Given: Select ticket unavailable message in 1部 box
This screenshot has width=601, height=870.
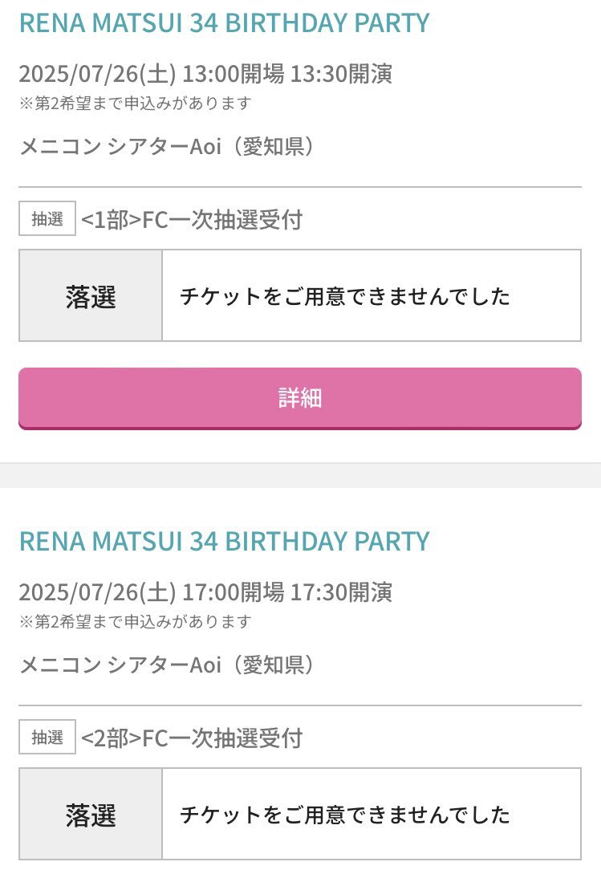Looking at the screenshot, I should point(344,295).
